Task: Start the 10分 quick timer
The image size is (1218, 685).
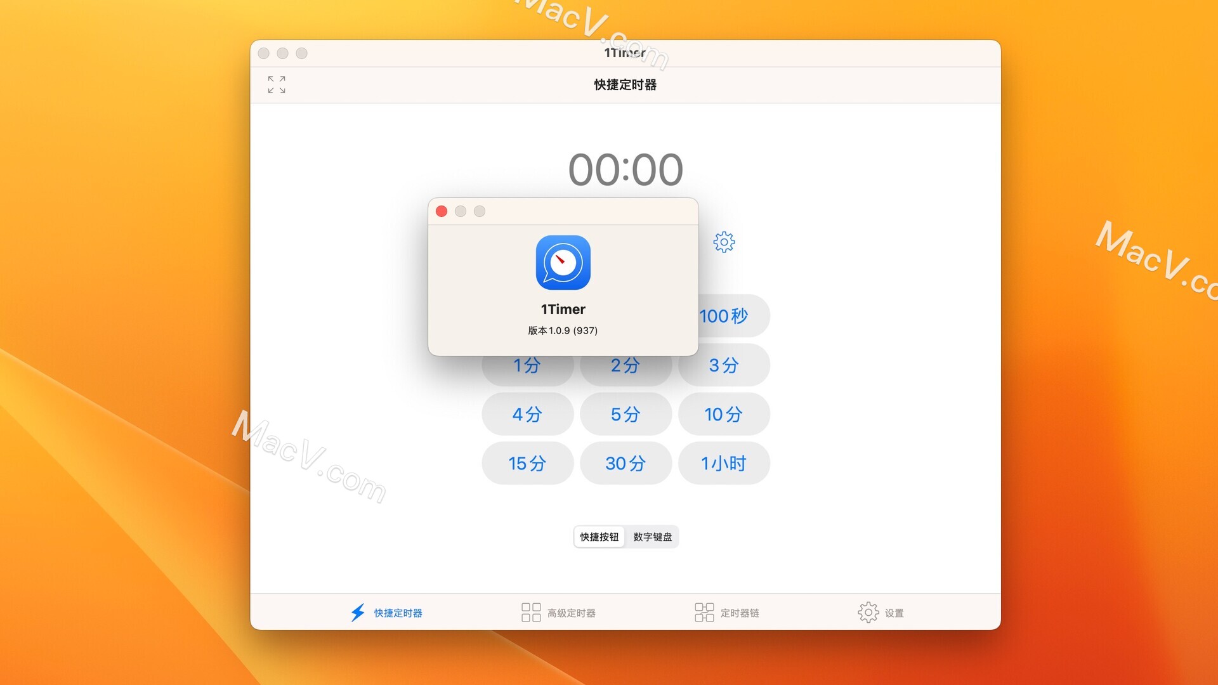Action: coord(724,414)
